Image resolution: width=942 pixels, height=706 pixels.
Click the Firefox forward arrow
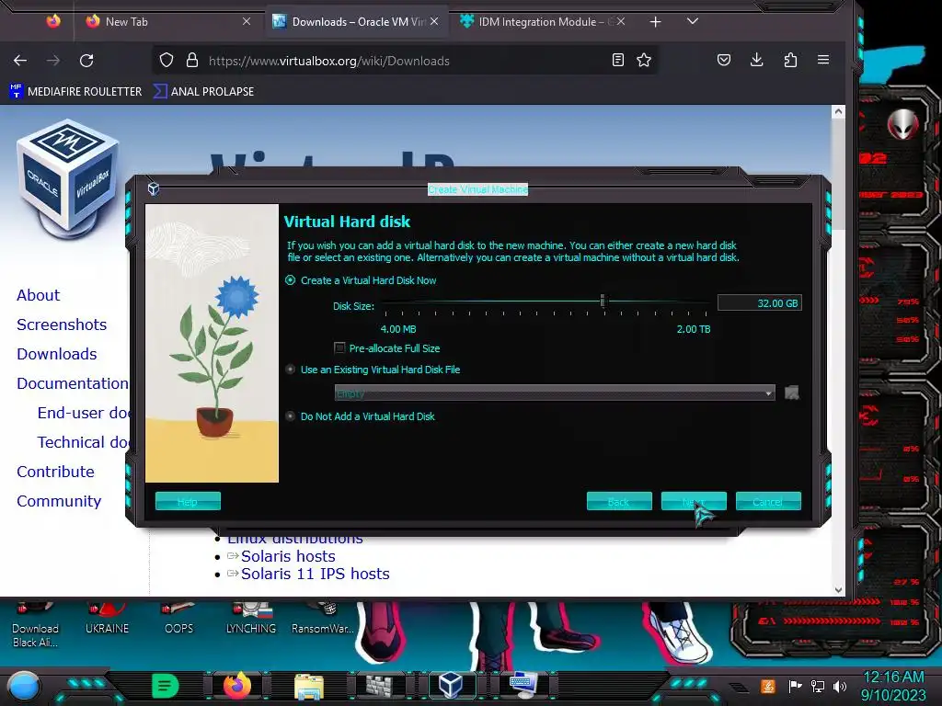(53, 61)
